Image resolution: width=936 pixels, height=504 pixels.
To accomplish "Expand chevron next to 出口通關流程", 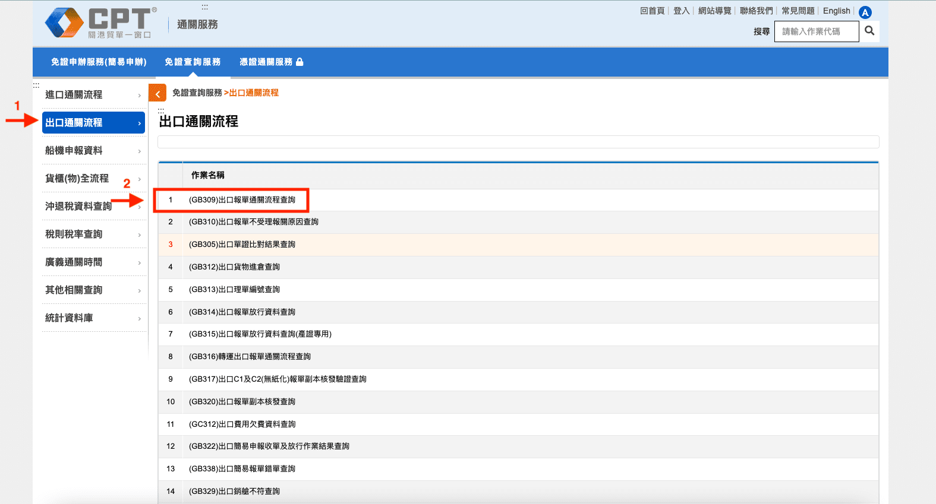I will (x=140, y=123).
